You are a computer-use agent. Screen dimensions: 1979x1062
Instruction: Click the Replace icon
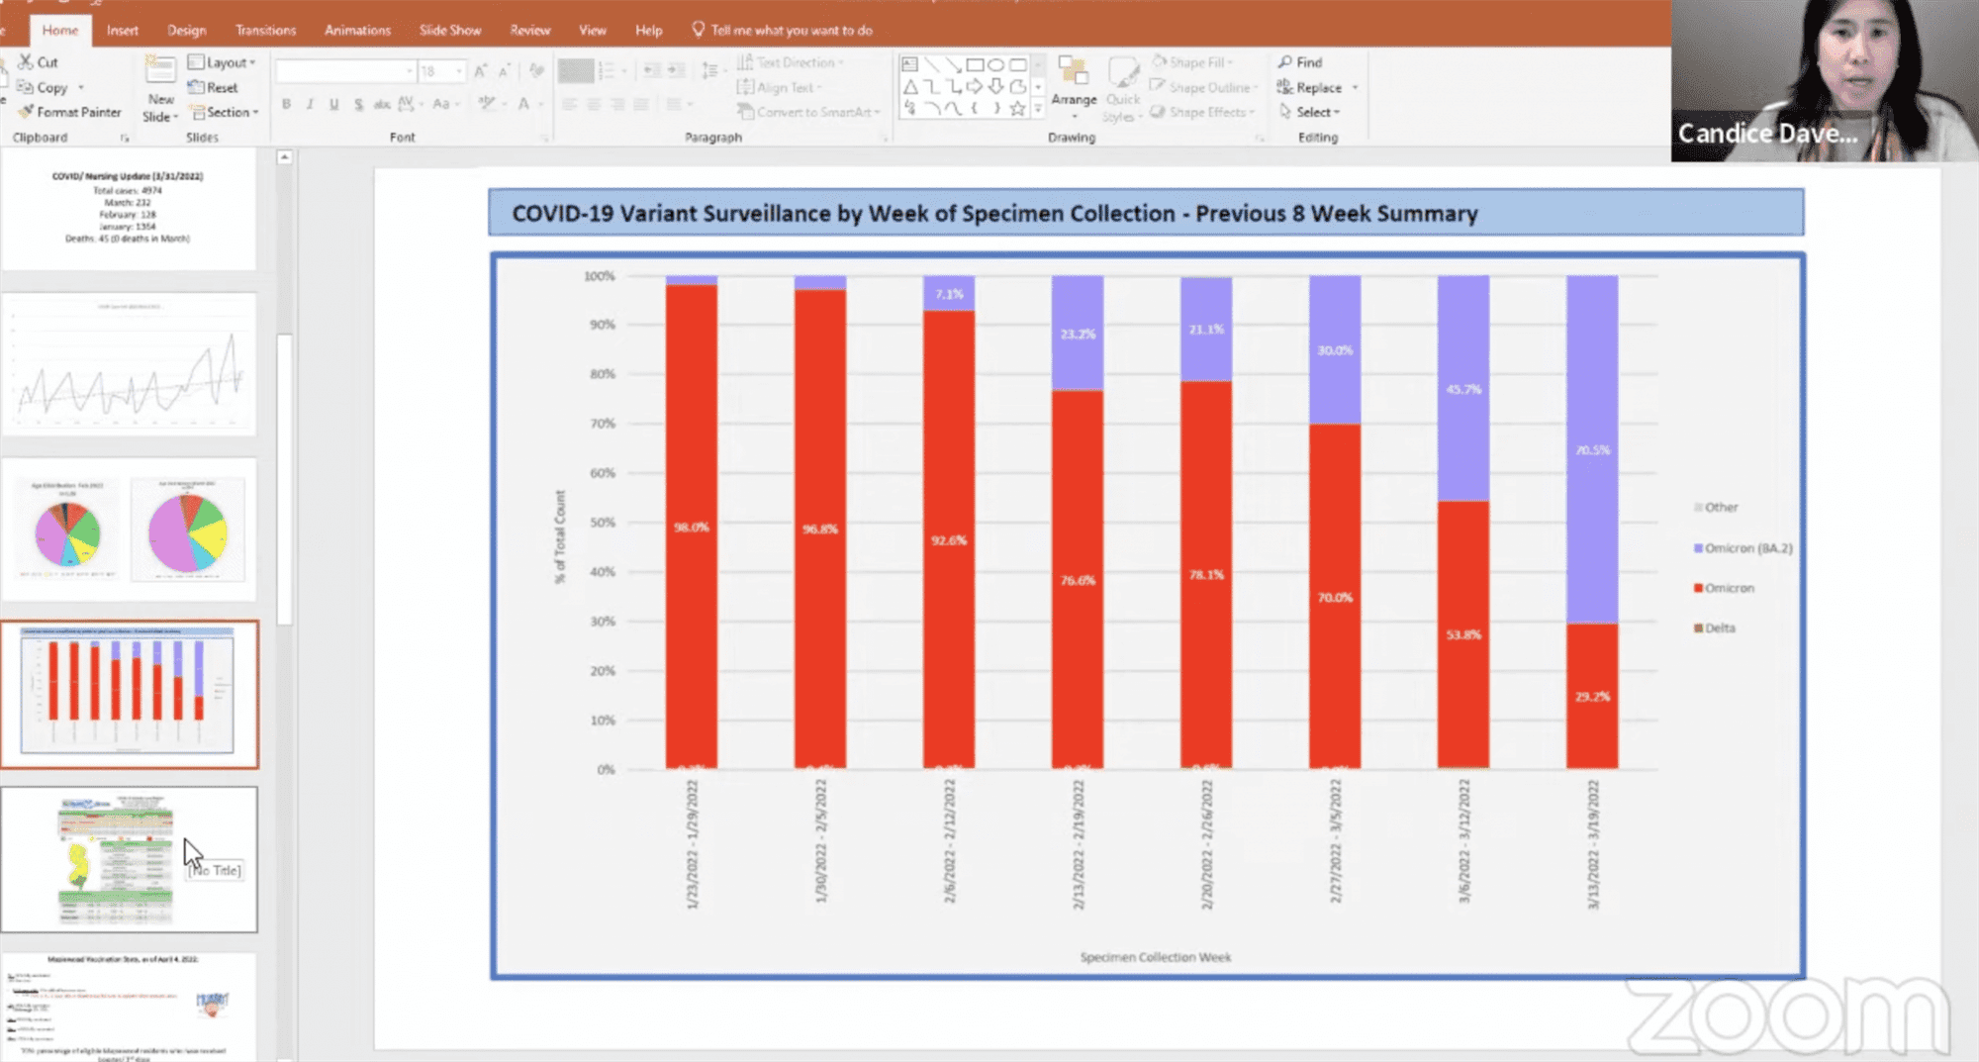coord(1285,87)
